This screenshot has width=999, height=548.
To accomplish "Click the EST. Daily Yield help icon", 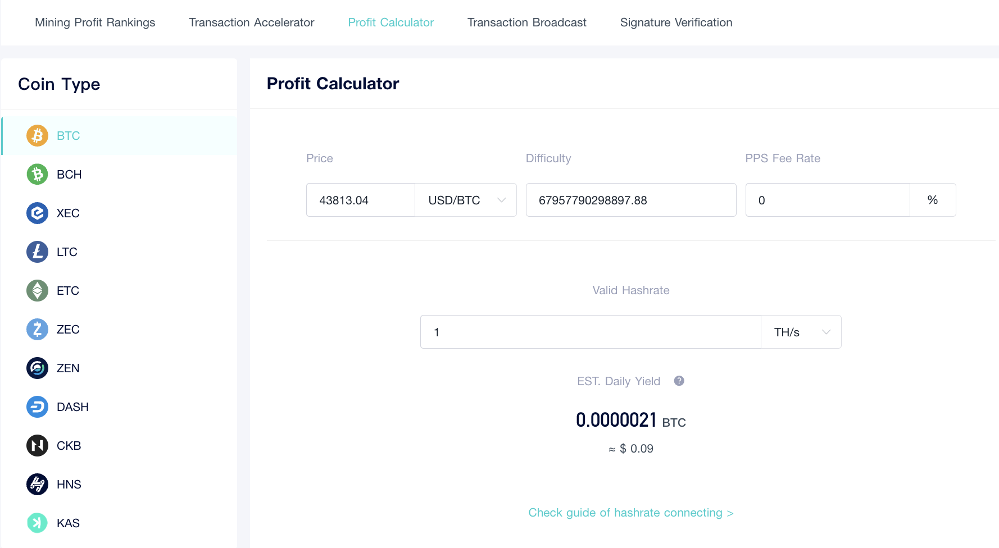I will tap(679, 381).
